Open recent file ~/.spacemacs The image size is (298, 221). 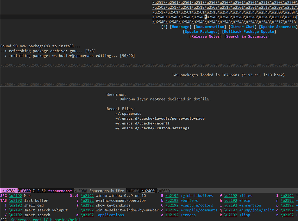[x=128, y=113]
